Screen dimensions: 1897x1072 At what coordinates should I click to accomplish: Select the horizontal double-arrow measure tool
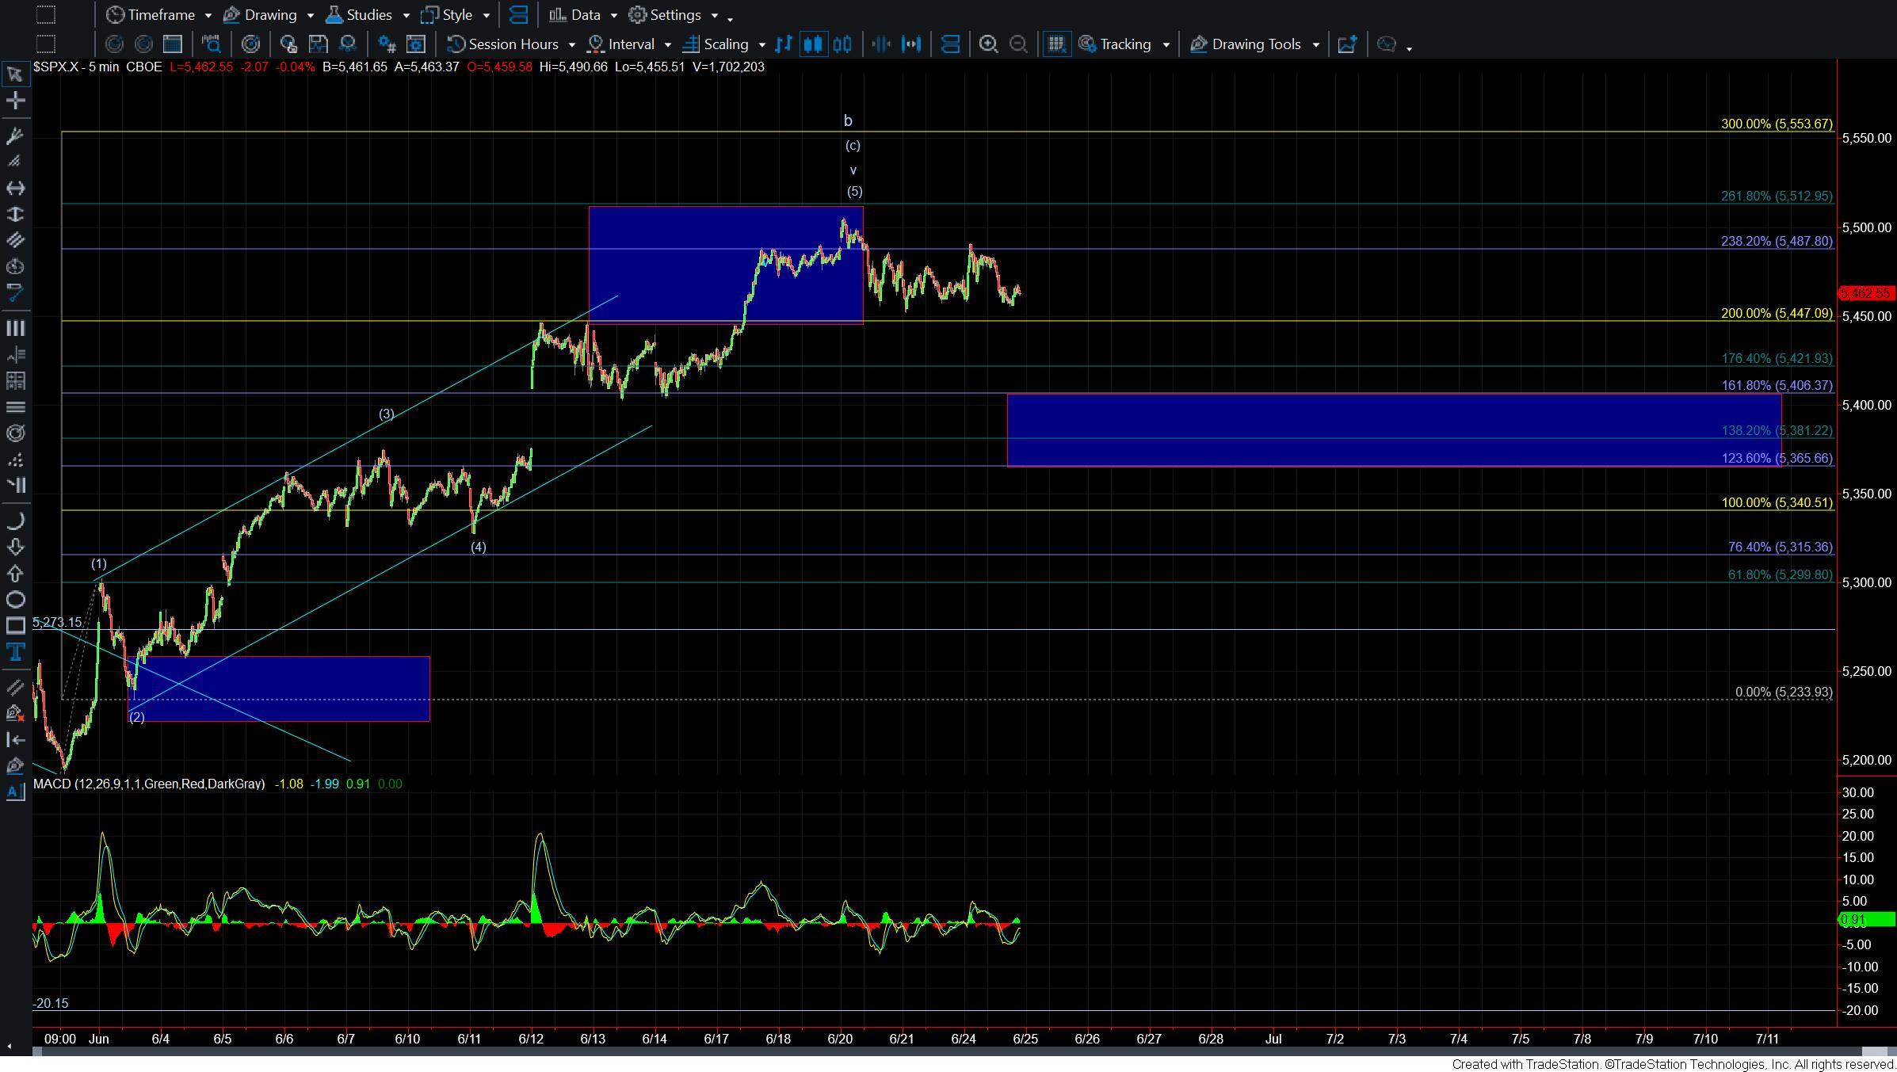14,188
